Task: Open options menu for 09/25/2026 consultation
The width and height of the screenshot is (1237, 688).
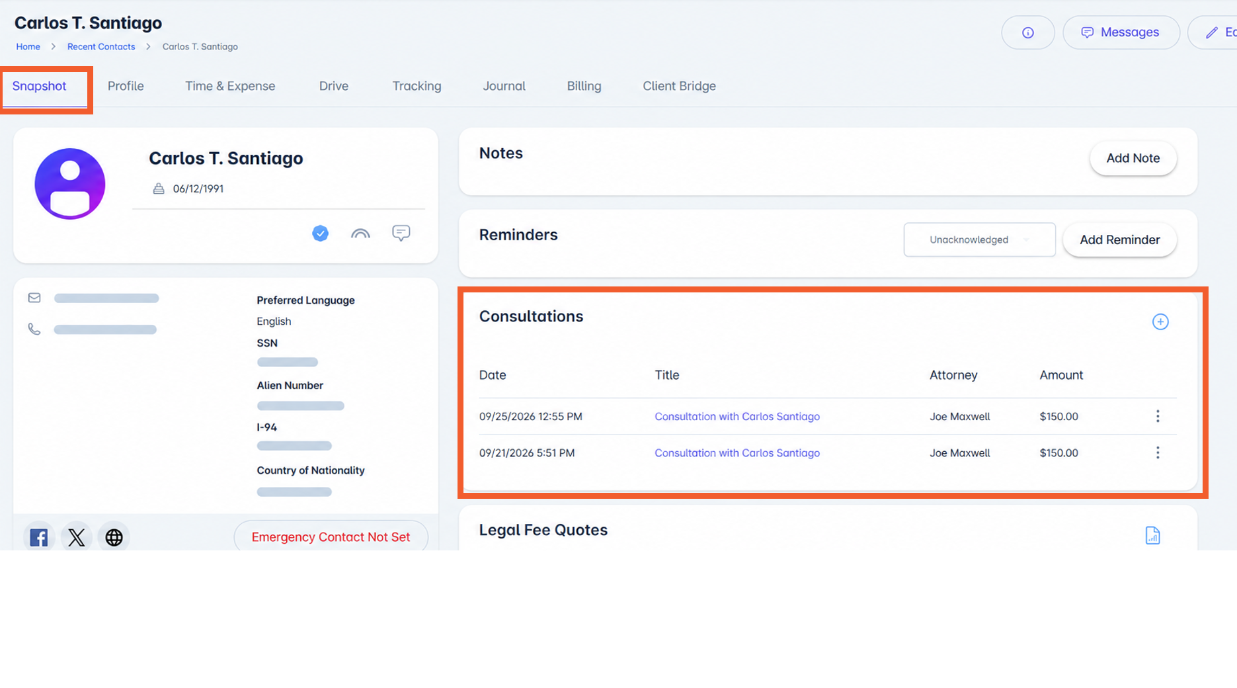Action: pos(1158,416)
